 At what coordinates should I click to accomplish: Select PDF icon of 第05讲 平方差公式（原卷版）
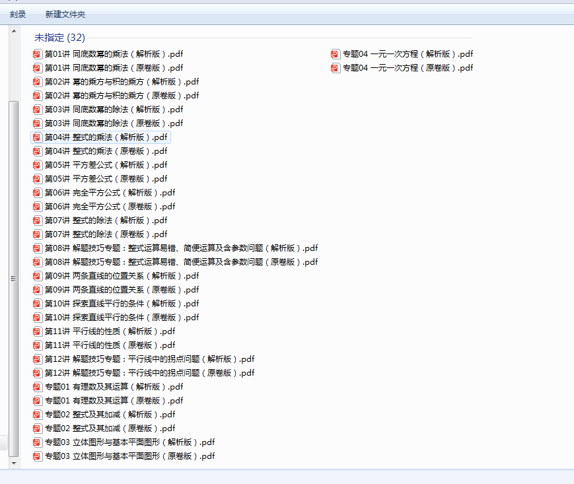click(38, 179)
